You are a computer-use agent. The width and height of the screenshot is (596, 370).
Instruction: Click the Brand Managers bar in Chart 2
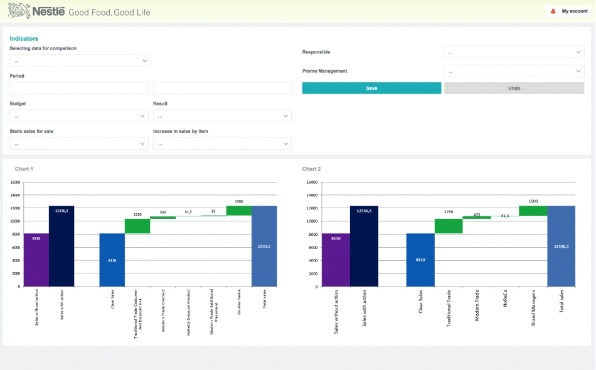[x=533, y=211]
